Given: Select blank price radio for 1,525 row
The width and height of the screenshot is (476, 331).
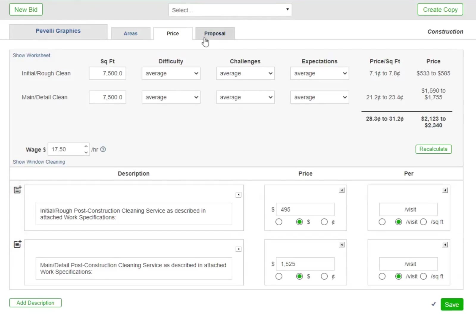Looking at the screenshot, I should (279, 277).
